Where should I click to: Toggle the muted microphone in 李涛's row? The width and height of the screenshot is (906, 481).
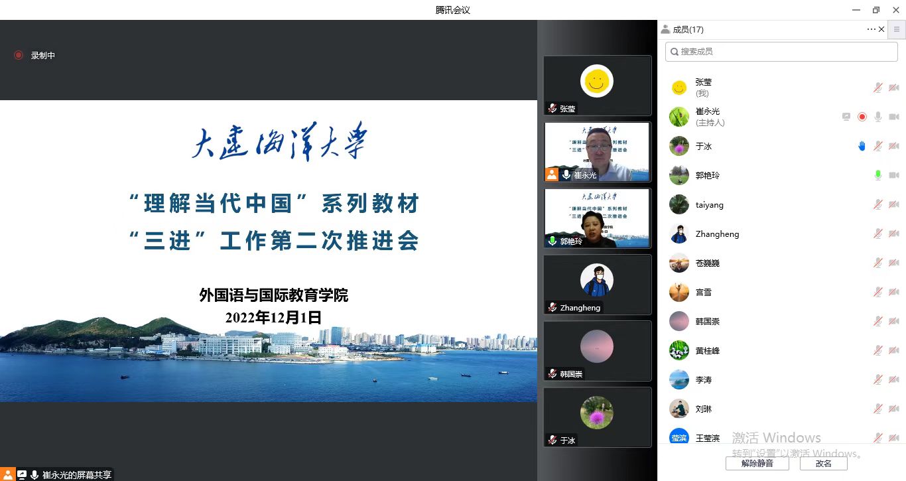[x=877, y=379]
